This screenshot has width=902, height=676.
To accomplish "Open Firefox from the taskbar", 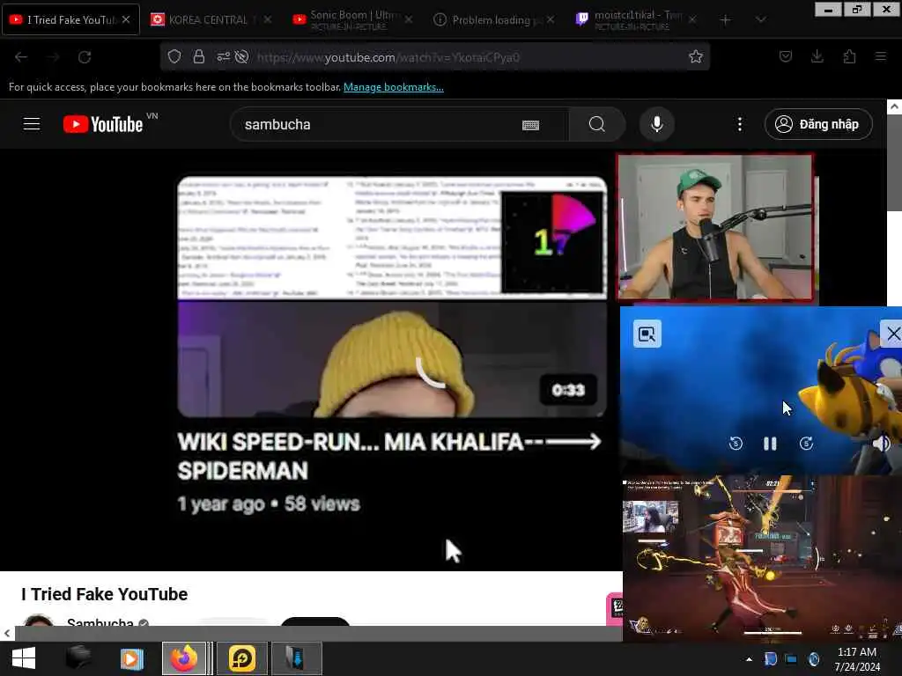I will [x=184, y=658].
